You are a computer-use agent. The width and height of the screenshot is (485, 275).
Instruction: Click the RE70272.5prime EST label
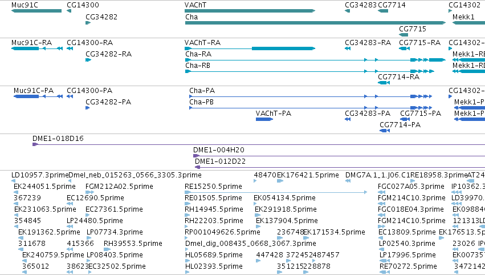click(408, 266)
